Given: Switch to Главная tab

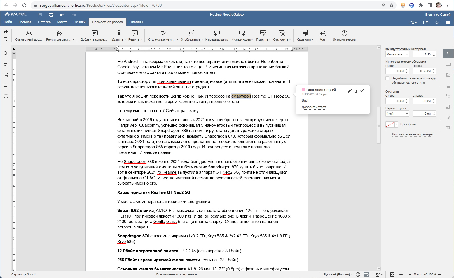Looking at the screenshot, I should pyautogui.click(x=25, y=22).
